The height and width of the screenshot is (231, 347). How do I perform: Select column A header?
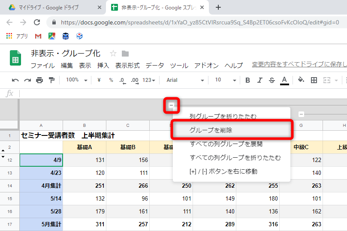click(41, 125)
